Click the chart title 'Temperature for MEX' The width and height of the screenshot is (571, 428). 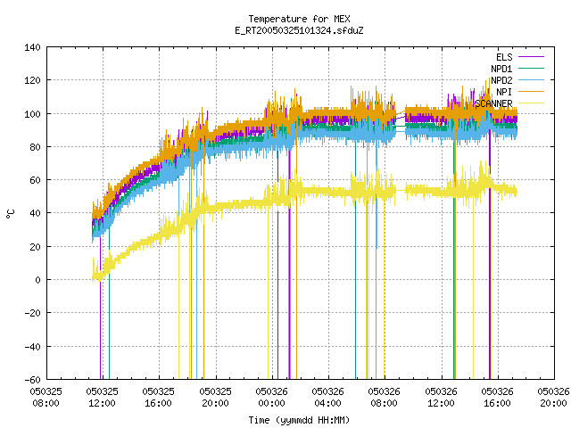pyautogui.click(x=299, y=19)
